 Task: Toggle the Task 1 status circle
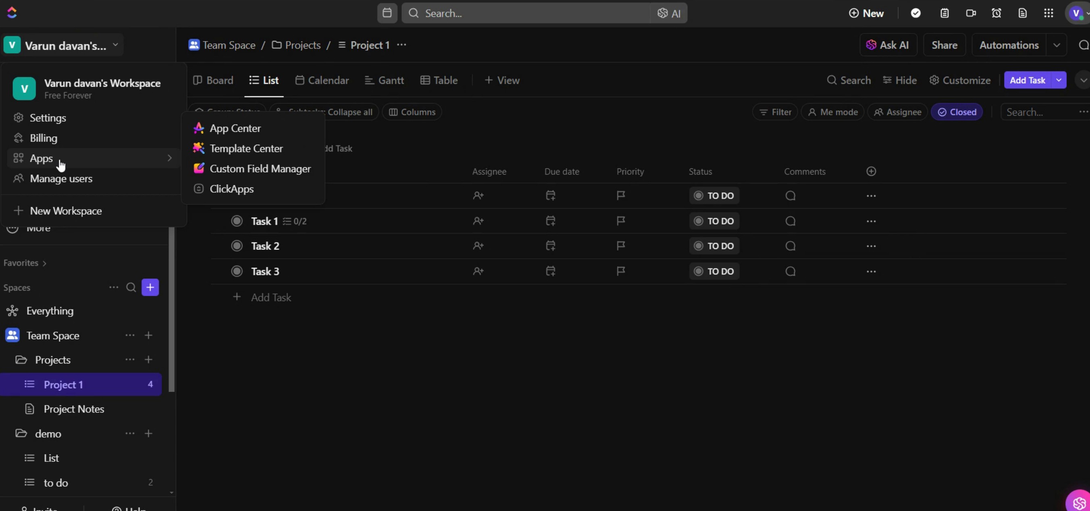237,221
